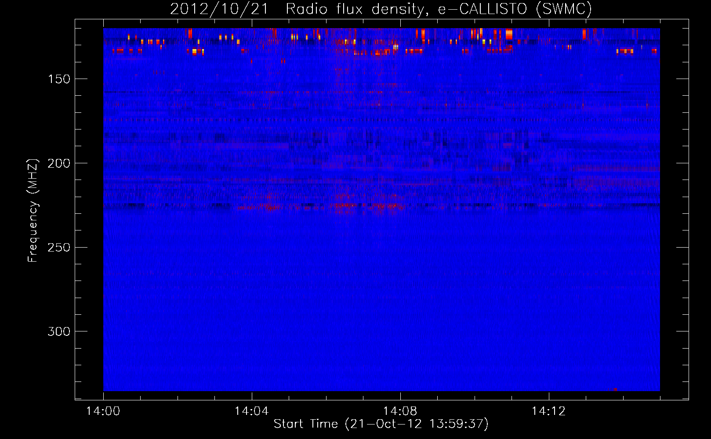Screen dimensions: 711x439
Task: Click the 200 frequency tick label
Action: click(x=59, y=163)
